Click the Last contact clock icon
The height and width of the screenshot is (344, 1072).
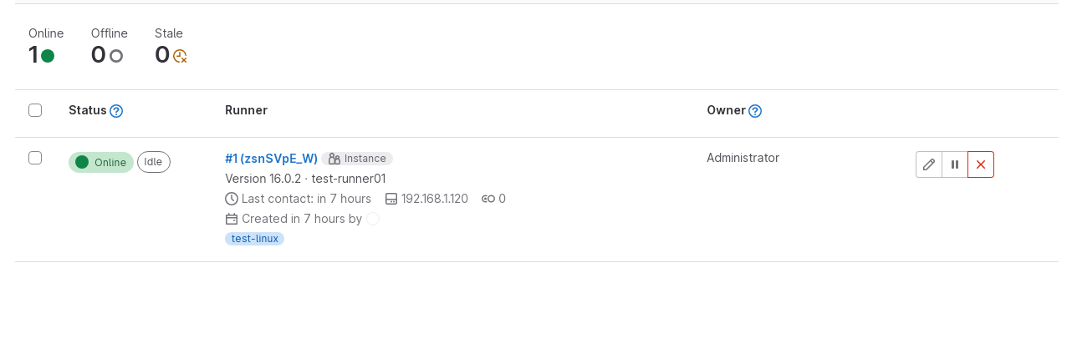pos(232,199)
